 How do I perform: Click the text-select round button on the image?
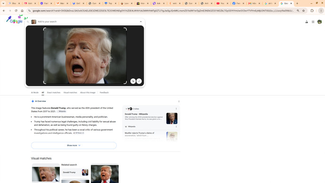pyautogui.click(x=133, y=81)
